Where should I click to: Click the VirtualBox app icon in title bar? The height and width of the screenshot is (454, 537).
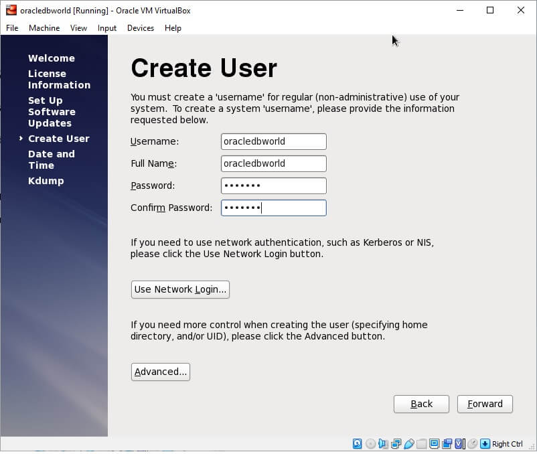click(x=11, y=10)
